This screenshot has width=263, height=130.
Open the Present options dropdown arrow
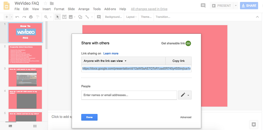tap(236, 6)
